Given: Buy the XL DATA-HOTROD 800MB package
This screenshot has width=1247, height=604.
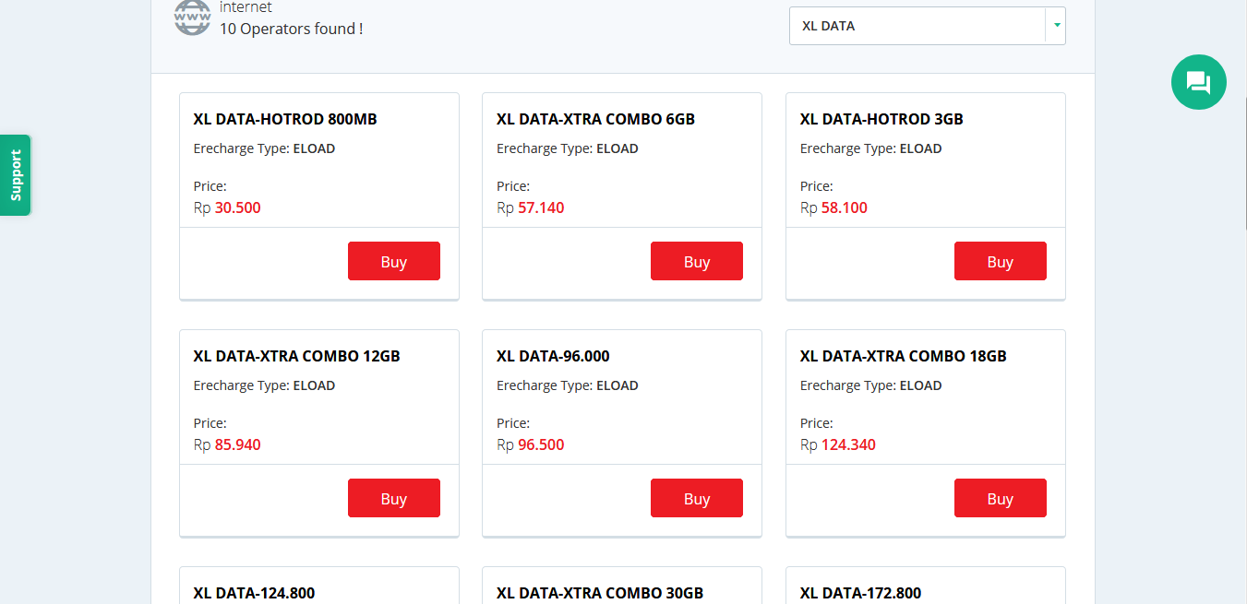Looking at the screenshot, I should click(393, 261).
